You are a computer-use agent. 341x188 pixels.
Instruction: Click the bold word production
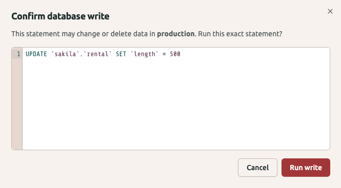pyautogui.click(x=176, y=34)
